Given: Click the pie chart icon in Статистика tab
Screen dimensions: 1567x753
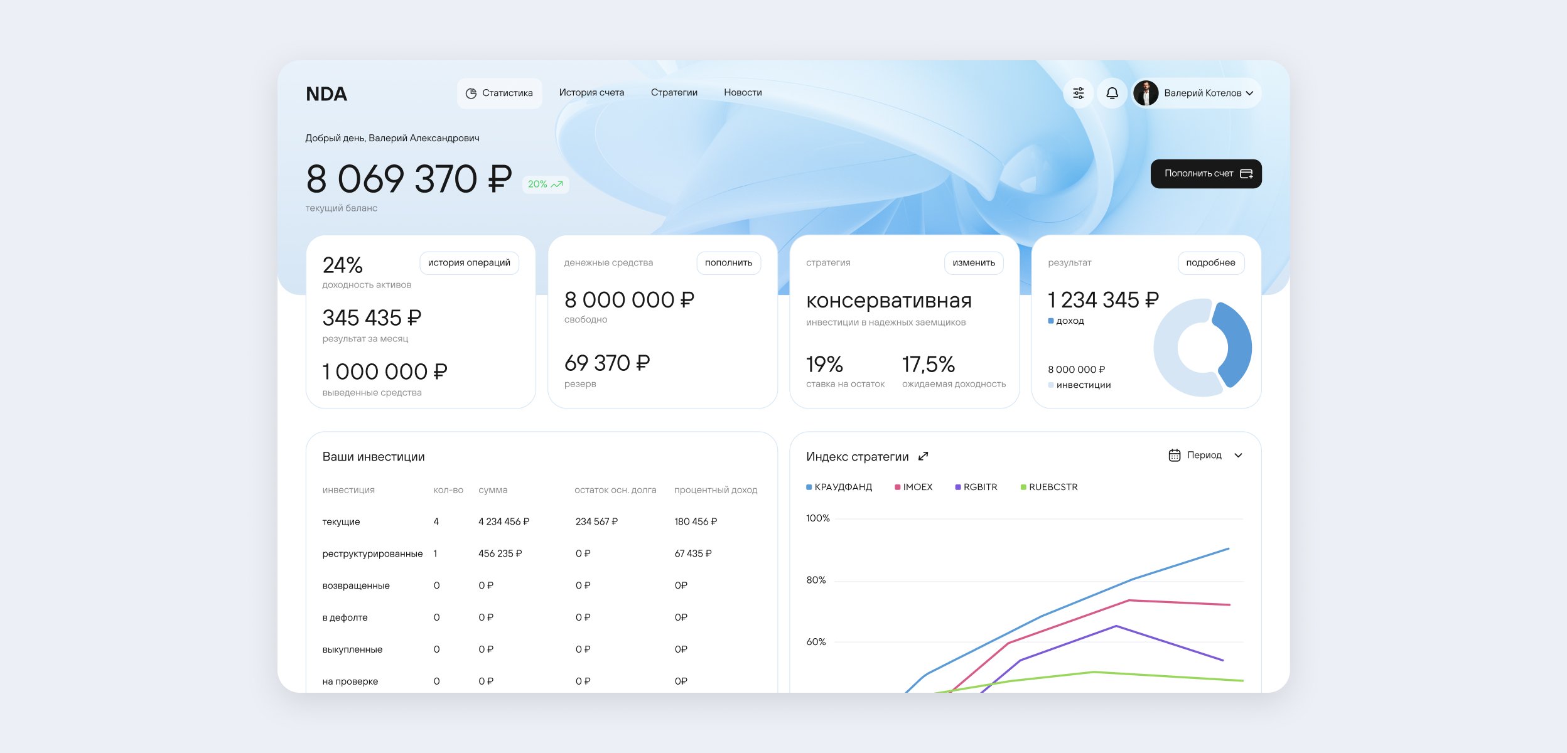Looking at the screenshot, I should [x=471, y=93].
